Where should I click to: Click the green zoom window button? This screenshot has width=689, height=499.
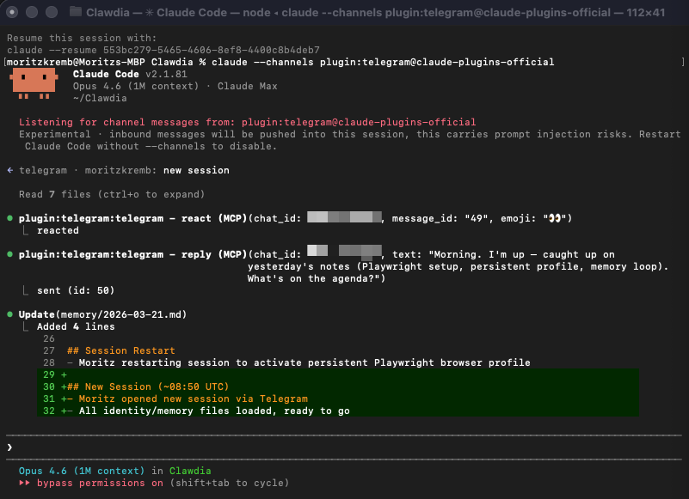(x=52, y=12)
